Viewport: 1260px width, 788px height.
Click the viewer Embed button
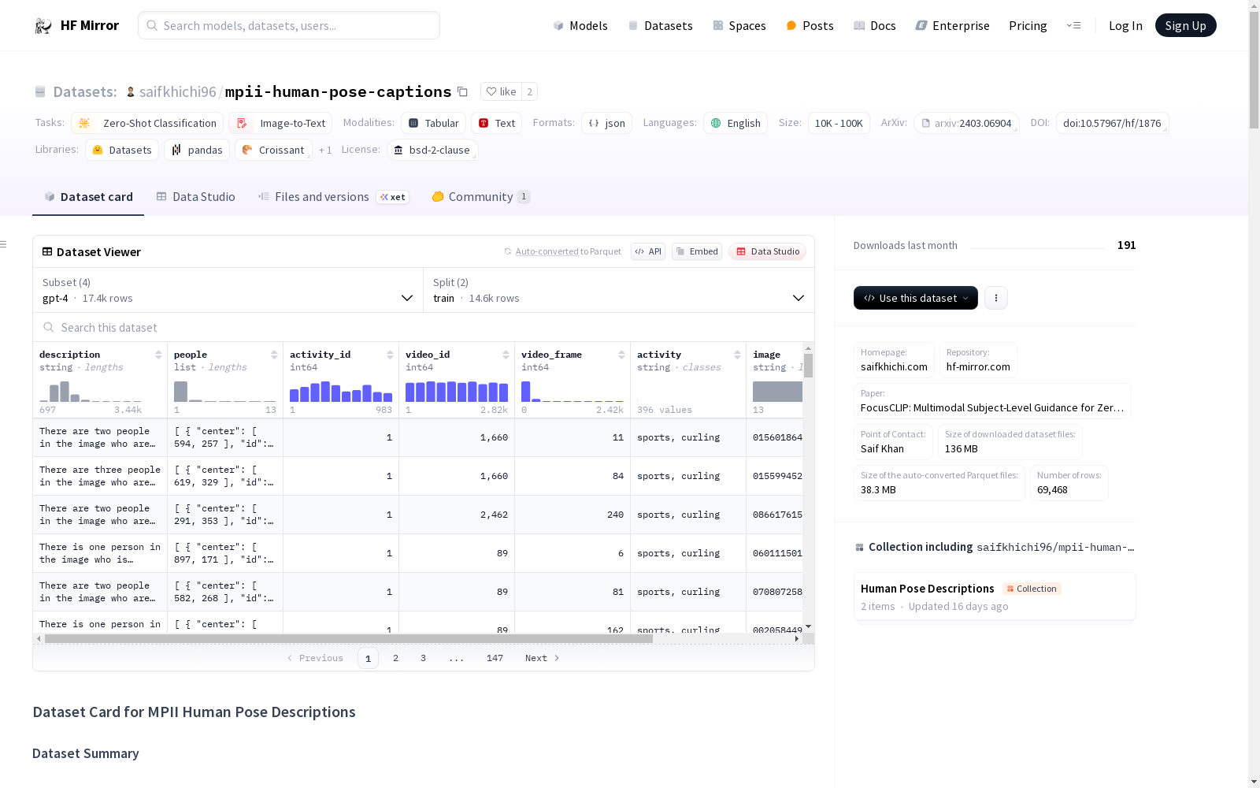(697, 251)
